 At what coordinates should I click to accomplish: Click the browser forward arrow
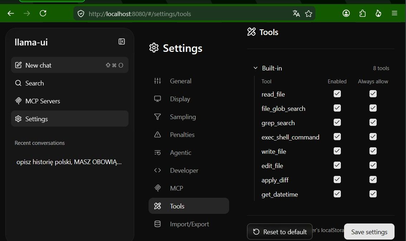26,13
